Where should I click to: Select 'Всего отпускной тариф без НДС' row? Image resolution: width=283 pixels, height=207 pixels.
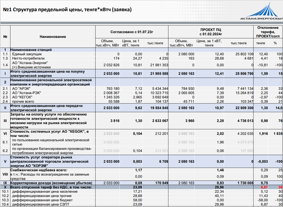(x=141, y=187)
